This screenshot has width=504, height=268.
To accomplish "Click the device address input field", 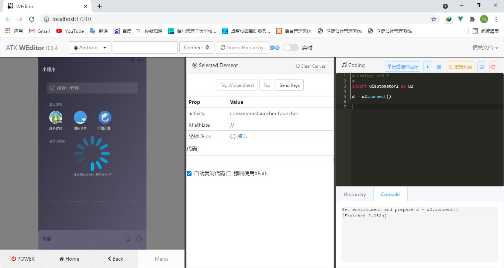I will tap(145, 47).
